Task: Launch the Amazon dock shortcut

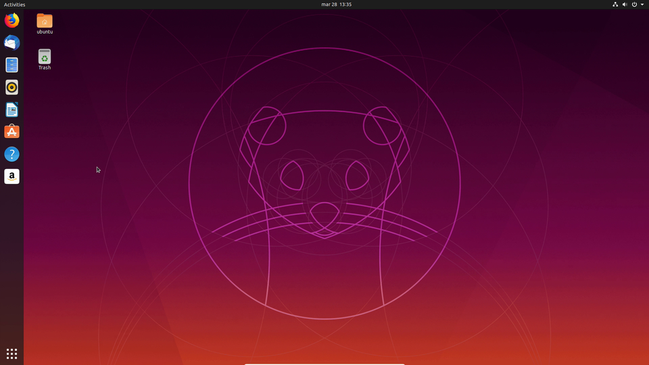Action: coord(11,176)
